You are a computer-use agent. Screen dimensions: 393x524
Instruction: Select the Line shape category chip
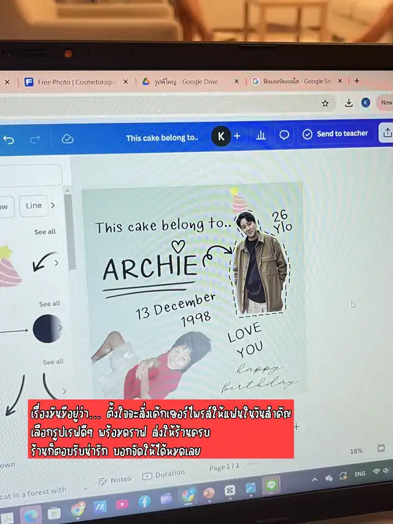[34, 206]
